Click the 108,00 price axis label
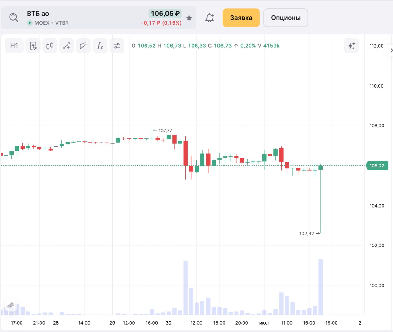The height and width of the screenshot is (332, 393). (x=377, y=126)
